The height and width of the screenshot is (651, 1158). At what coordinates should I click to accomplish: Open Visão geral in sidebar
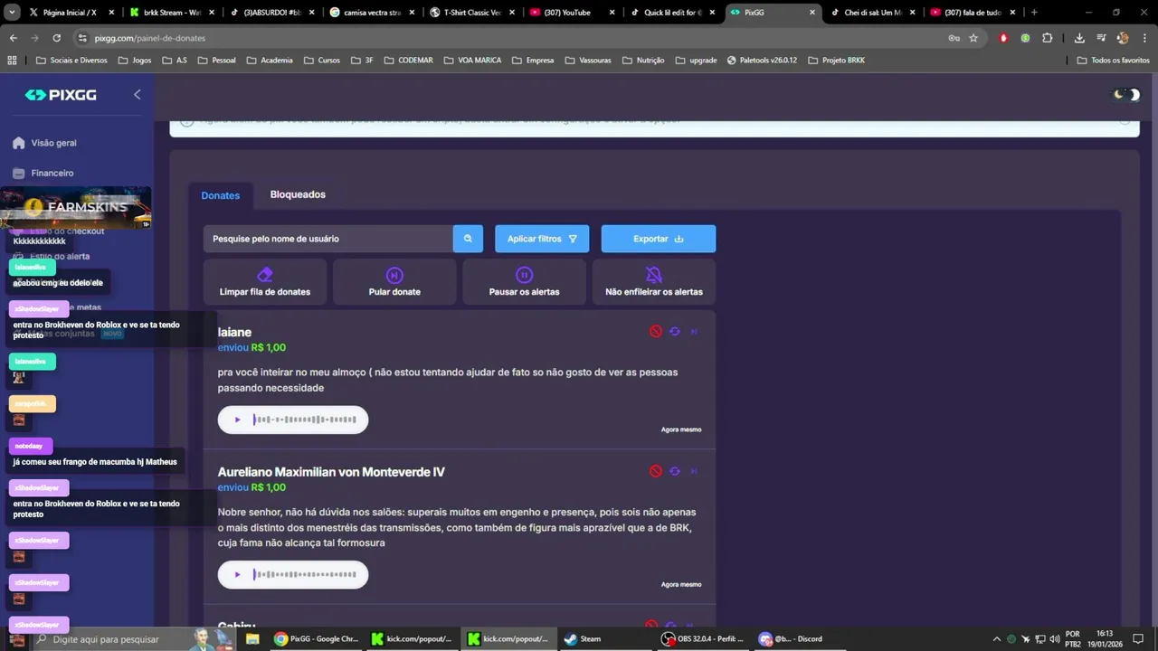(54, 143)
